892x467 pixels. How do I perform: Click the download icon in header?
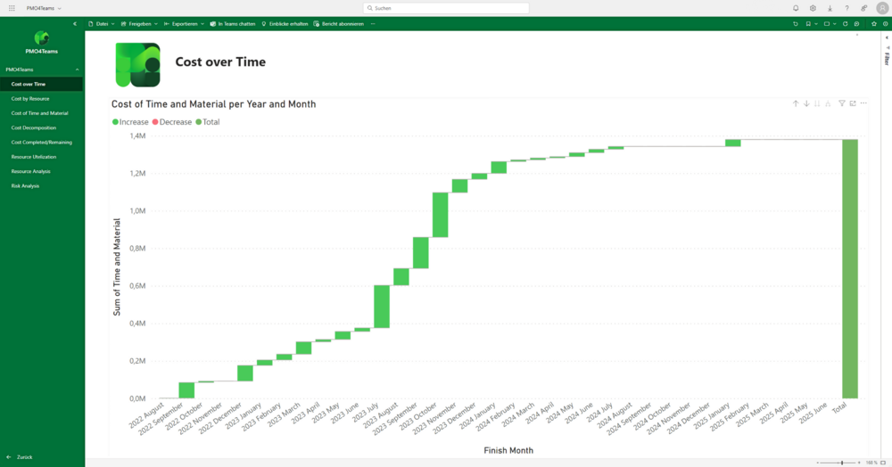[830, 8]
